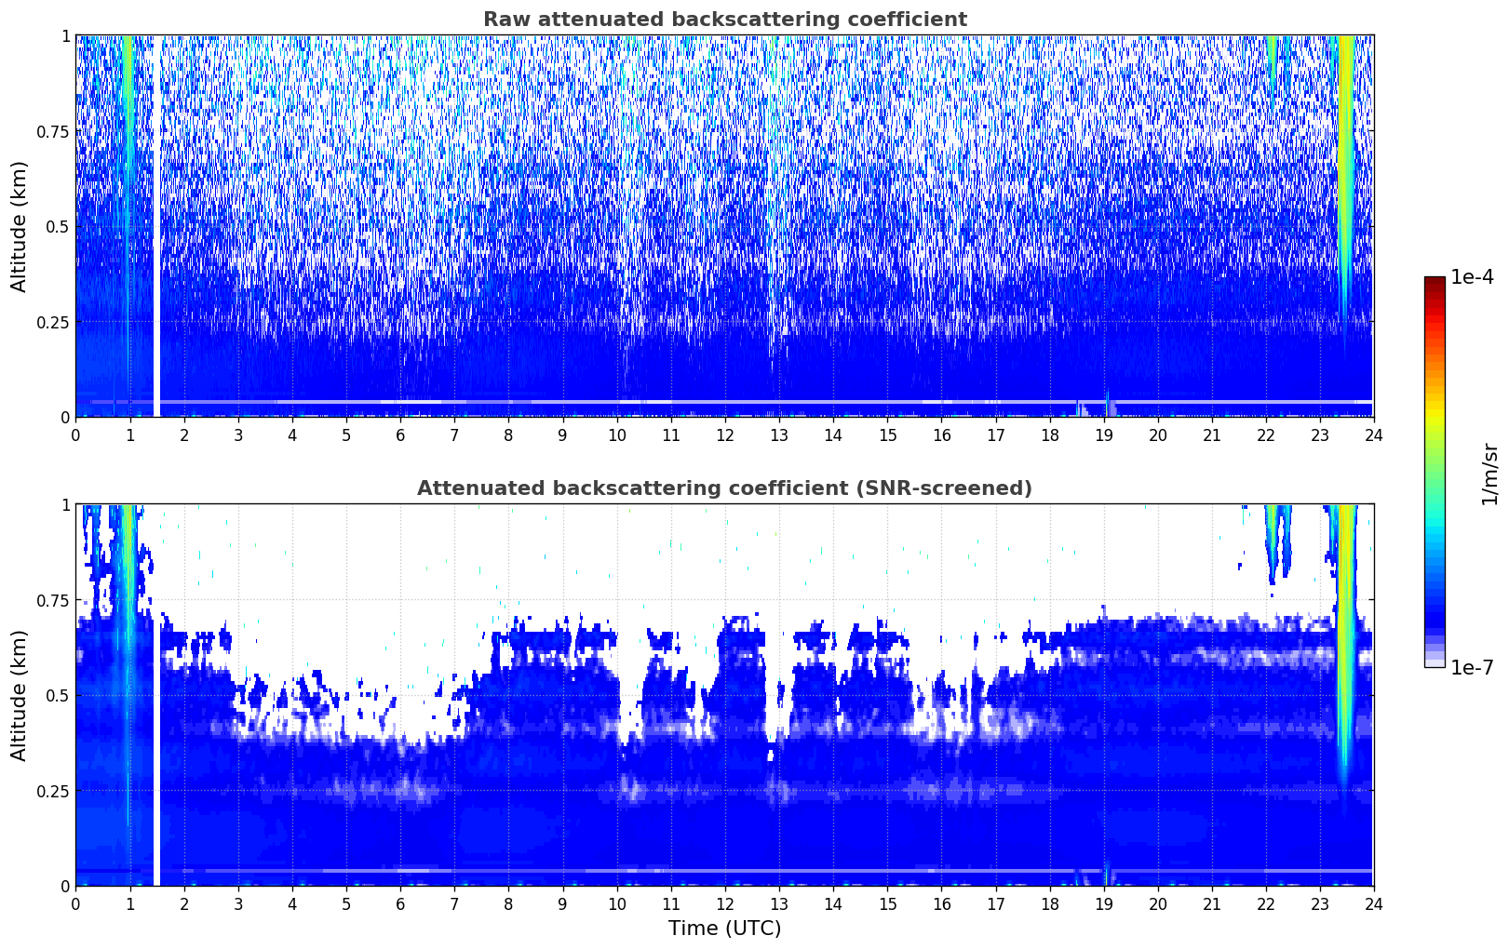Image resolution: width=1509 pixels, height=949 pixels.
Task: Click hour 12 tick under the raw plot
Action: coord(725,434)
